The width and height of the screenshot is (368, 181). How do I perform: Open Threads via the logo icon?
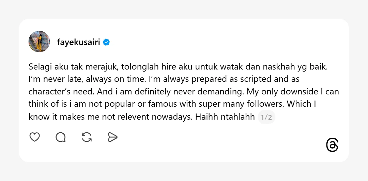332,145
